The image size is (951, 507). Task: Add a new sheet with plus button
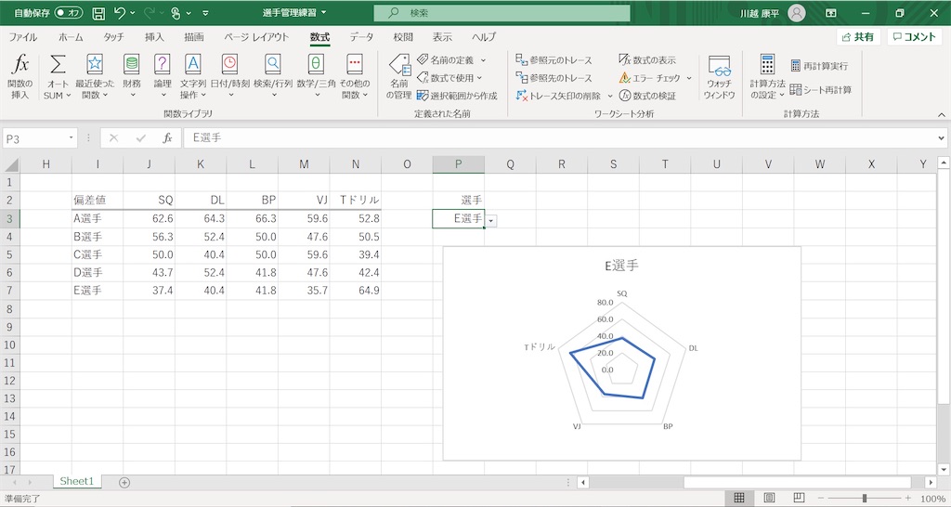[124, 482]
